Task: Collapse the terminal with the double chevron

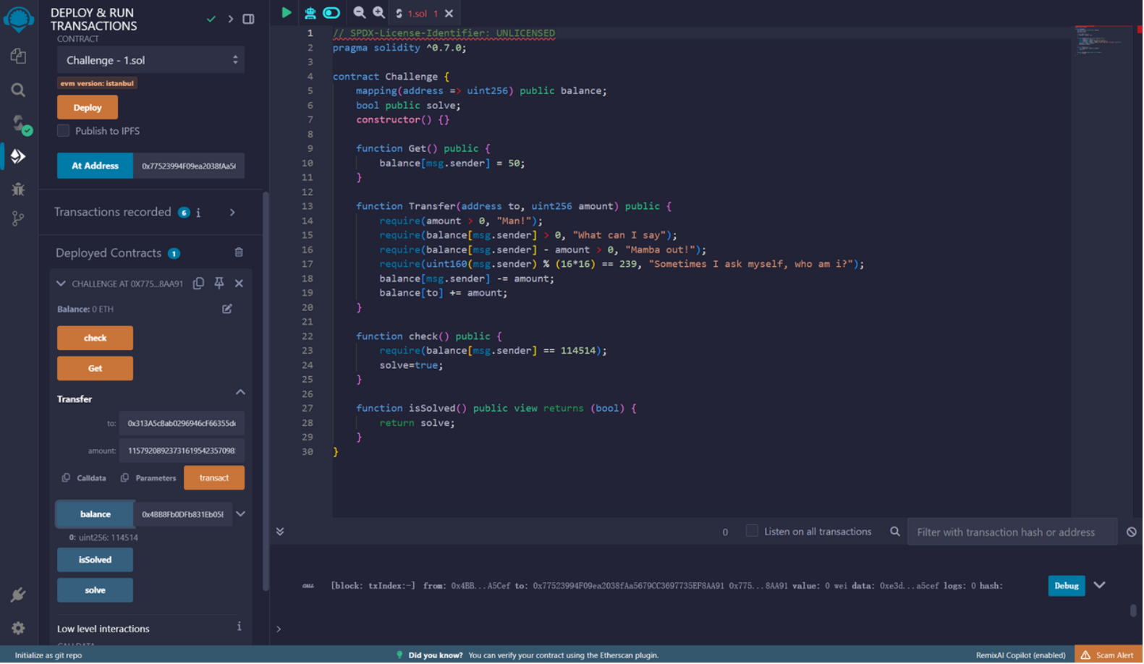Action: (280, 532)
